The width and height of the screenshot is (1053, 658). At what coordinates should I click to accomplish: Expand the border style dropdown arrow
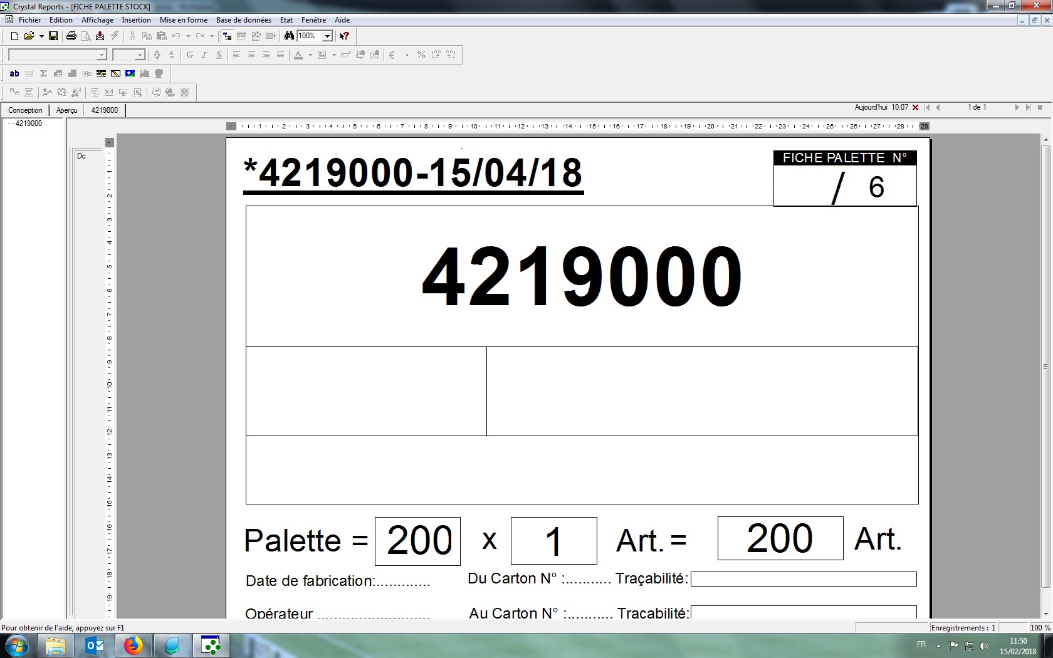click(x=334, y=55)
